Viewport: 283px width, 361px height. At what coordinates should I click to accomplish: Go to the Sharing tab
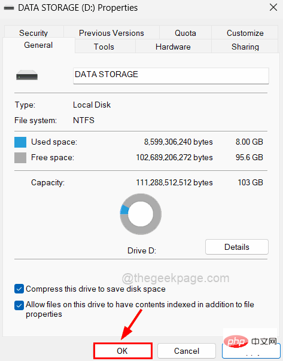245,47
